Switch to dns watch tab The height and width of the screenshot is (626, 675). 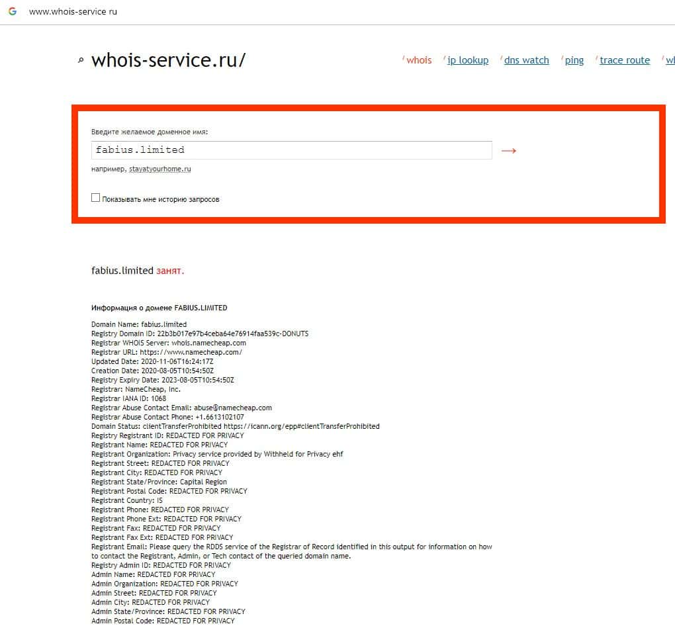(527, 60)
